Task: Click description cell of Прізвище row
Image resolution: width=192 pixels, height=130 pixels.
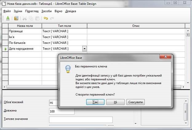Action: (136, 31)
